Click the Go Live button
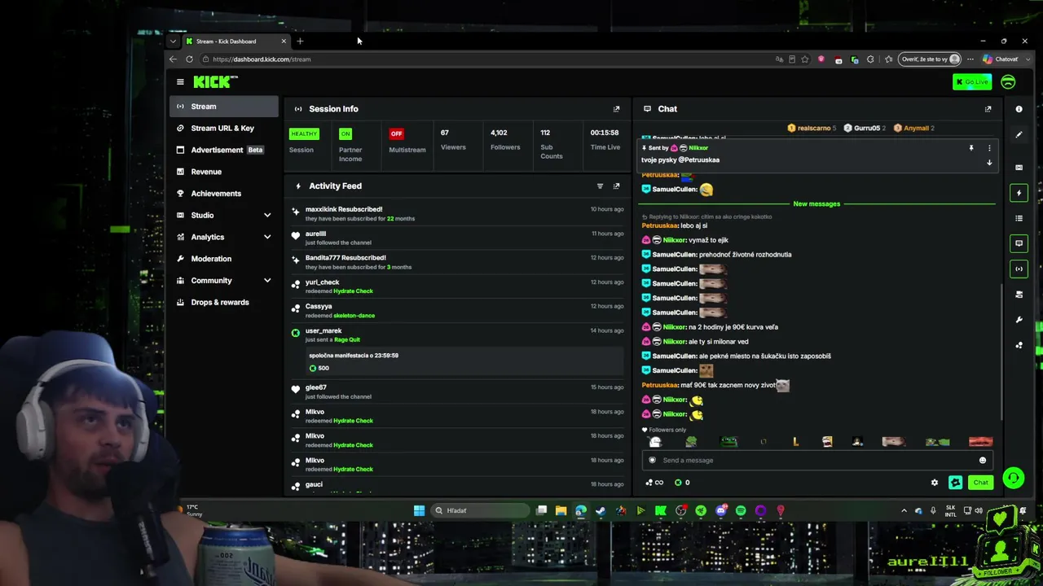This screenshot has height=586, width=1043. (x=972, y=81)
